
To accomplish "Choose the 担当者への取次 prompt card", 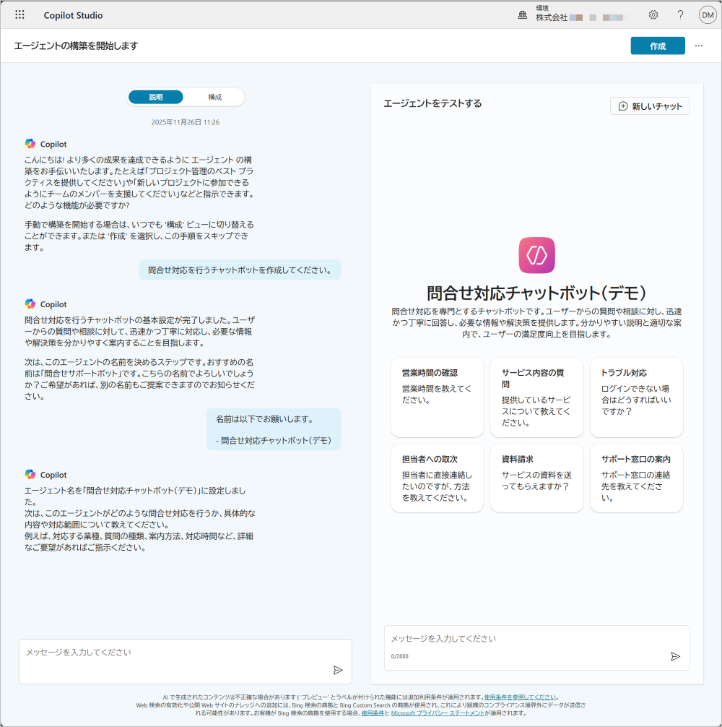I will pos(437,478).
